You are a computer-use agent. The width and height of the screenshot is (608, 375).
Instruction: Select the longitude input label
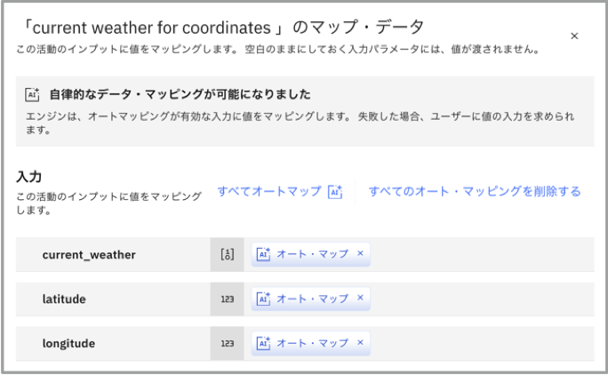68,343
